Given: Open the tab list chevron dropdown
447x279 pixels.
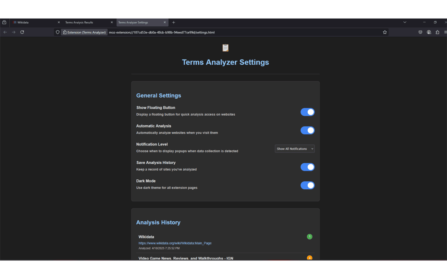Looking at the screenshot, I should click(x=405, y=22).
